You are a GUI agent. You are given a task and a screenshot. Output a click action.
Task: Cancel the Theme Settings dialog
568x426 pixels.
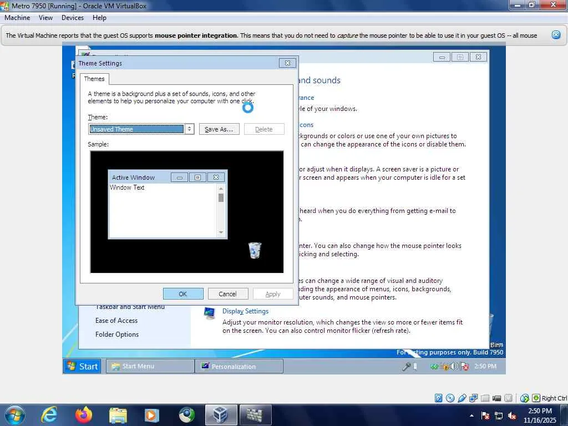(x=228, y=294)
